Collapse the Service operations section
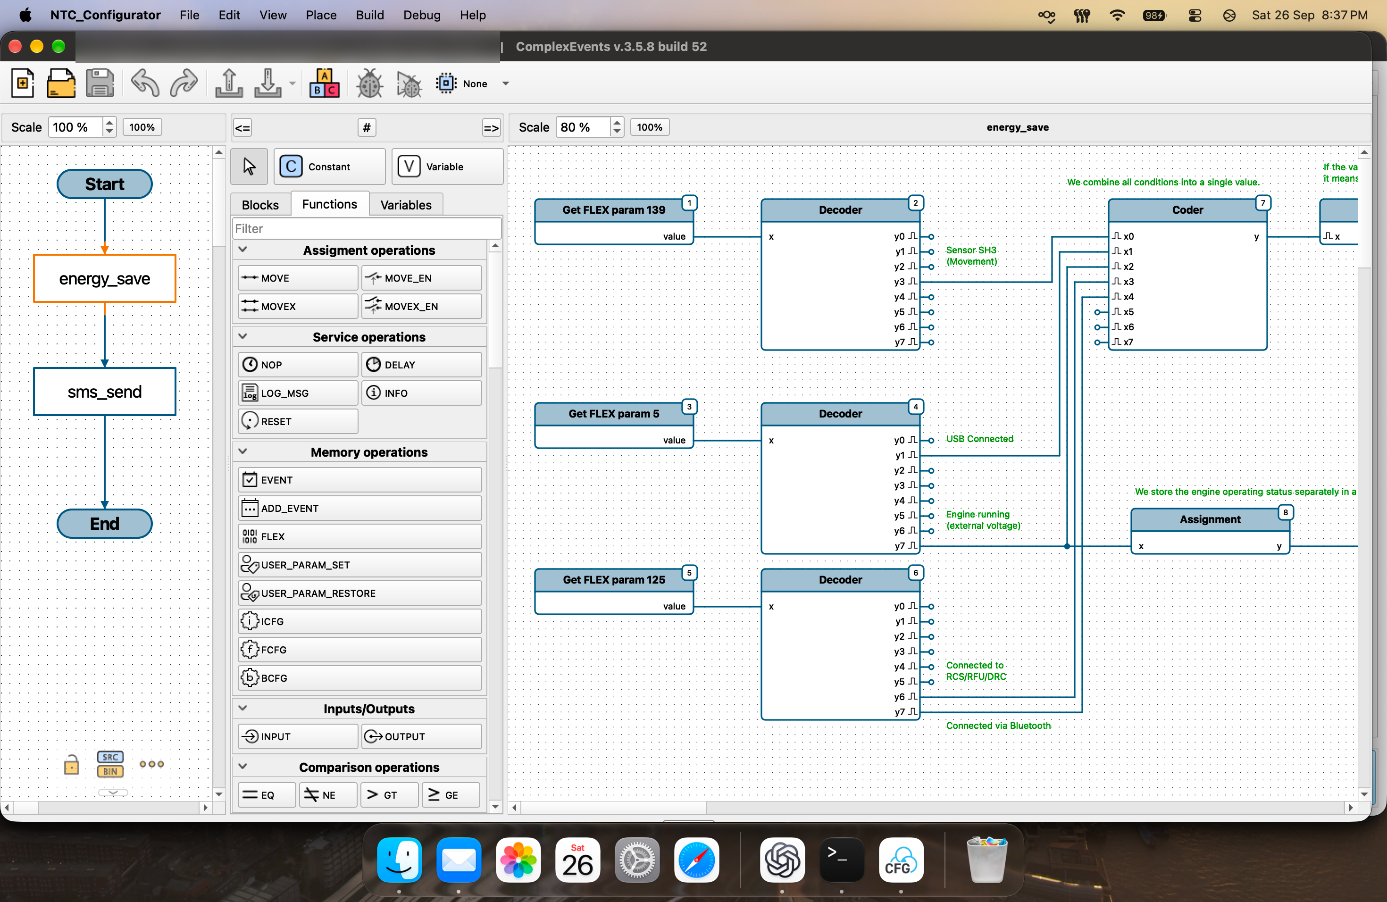The image size is (1387, 902). coord(243,336)
